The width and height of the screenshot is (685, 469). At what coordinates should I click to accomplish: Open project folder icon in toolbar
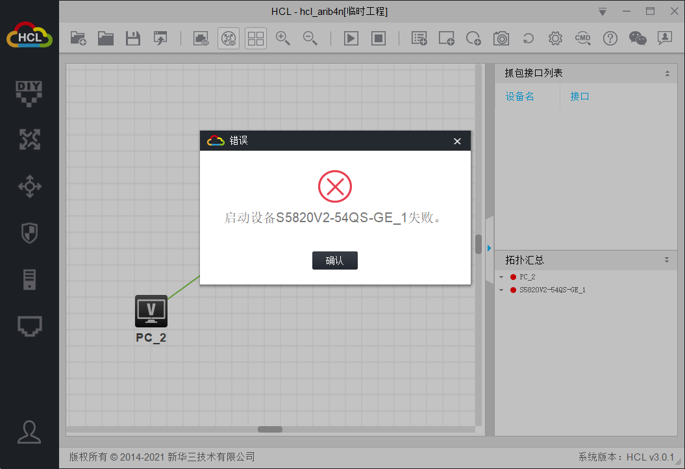coord(105,38)
